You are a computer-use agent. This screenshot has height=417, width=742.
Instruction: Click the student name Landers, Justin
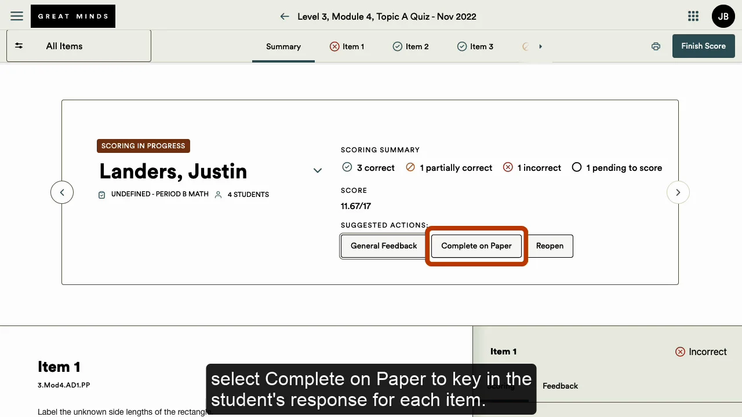pyautogui.click(x=173, y=171)
